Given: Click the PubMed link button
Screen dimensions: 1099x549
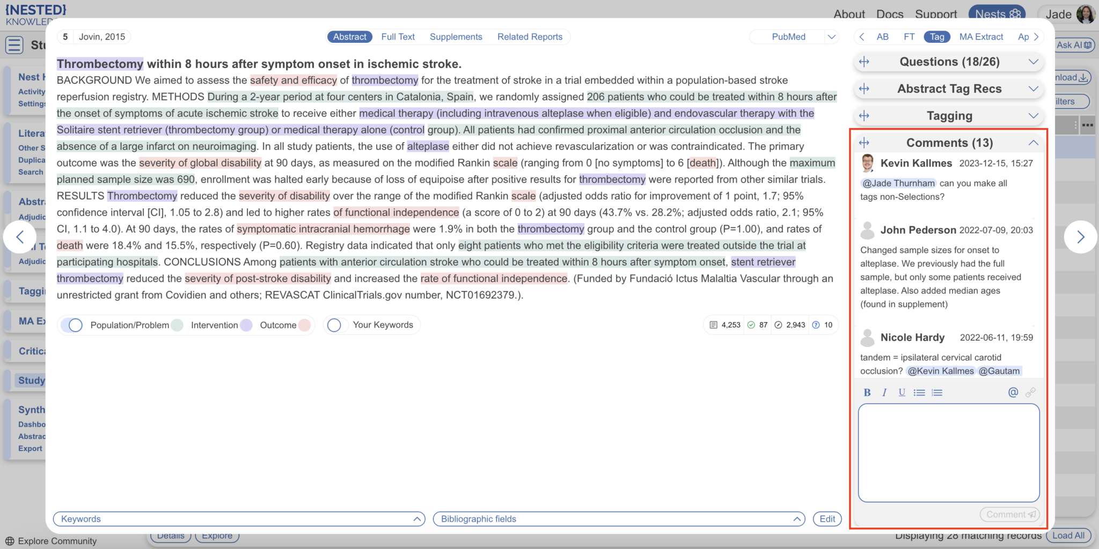Looking at the screenshot, I should pyautogui.click(x=788, y=37).
